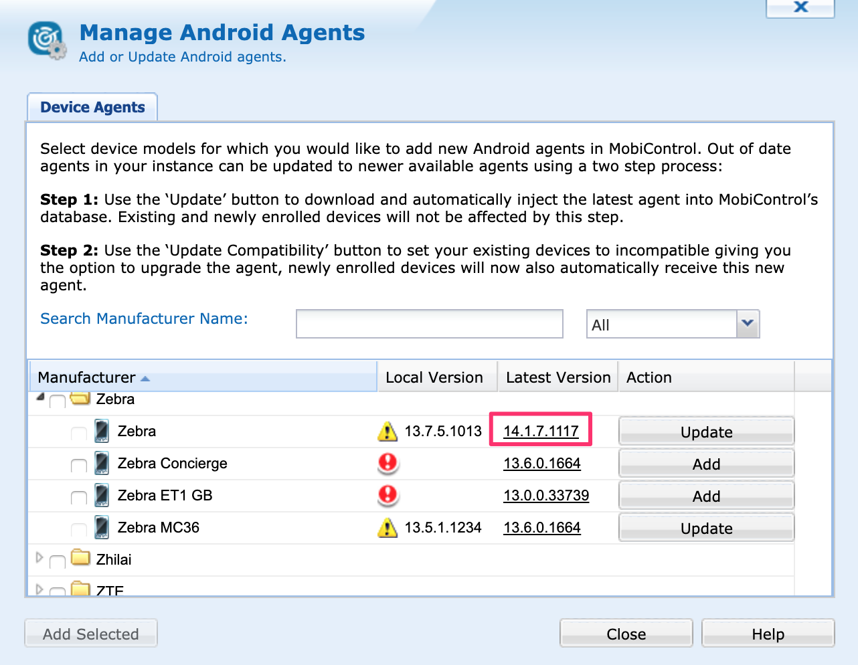
Task: Click the device icon beside Zebra ET1 GB
Action: click(102, 495)
